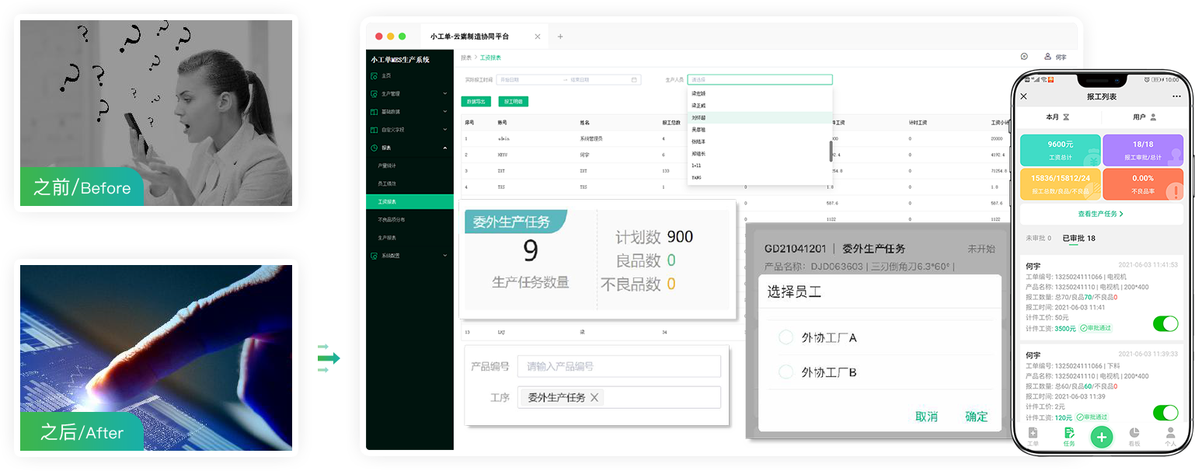Click the green 数据导出 button
This screenshot has height=471, width=1195.
[476, 102]
